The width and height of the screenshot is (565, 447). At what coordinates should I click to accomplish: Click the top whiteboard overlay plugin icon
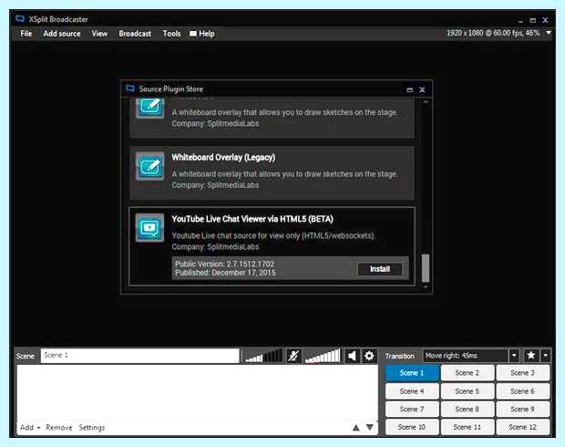[x=149, y=107]
